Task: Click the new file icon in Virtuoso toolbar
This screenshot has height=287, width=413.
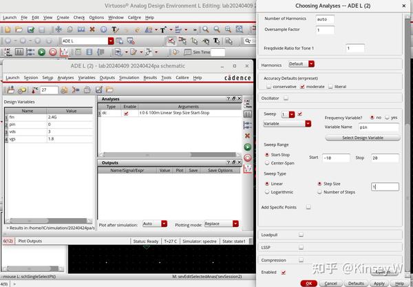Action: (8, 30)
